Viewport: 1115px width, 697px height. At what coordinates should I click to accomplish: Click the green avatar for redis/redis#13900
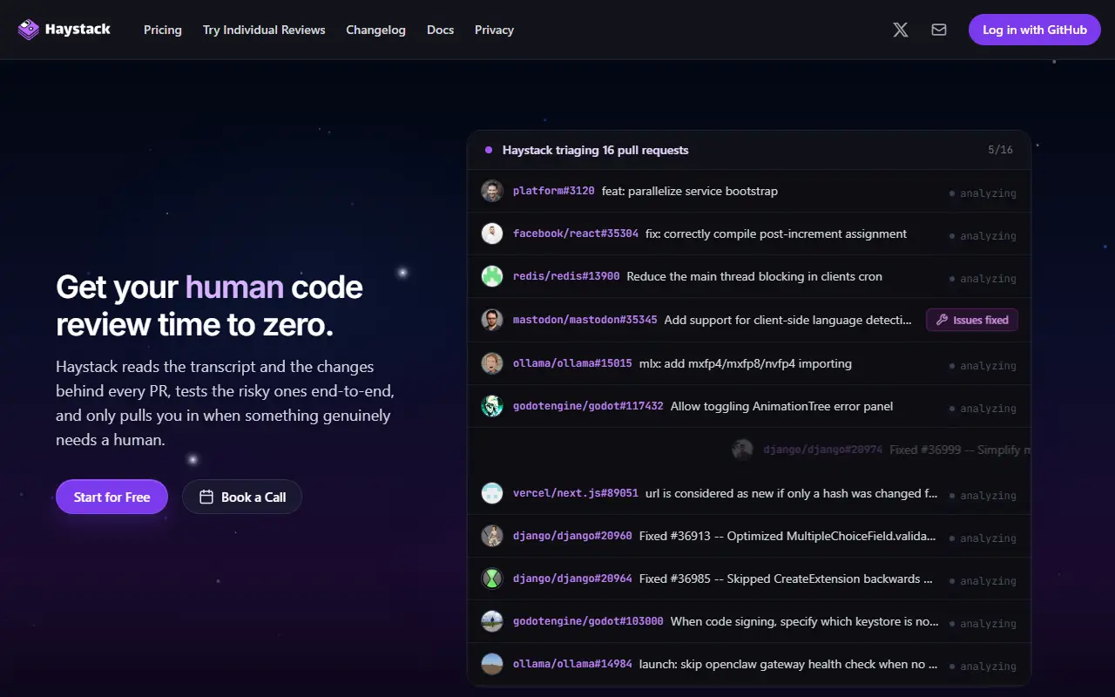click(x=492, y=276)
